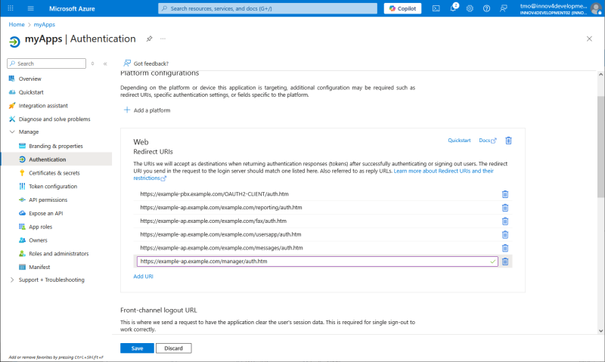Open the notifications bell
605x362 pixels.
click(x=454, y=8)
